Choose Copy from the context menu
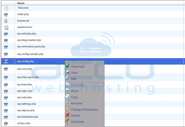 click(74, 97)
